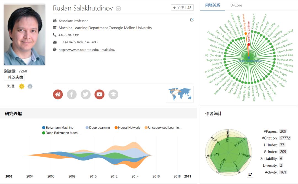Screen dimensions: 298x184
Task: Refresh the author statistics radar chart
Action: pos(250,174)
